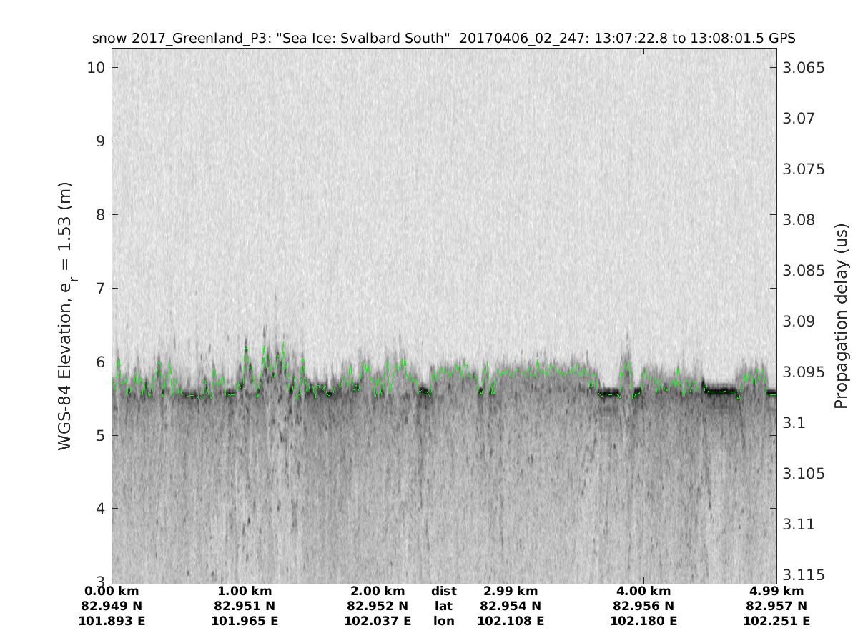Select the 9 elevation tick label
The width and height of the screenshot is (858, 643).
[101, 141]
